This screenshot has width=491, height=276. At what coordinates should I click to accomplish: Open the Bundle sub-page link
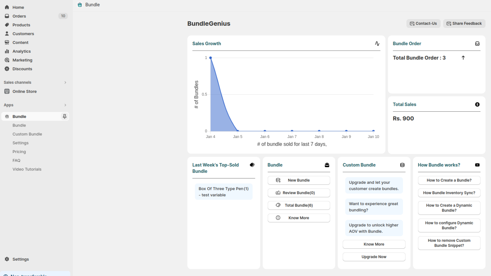19,125
